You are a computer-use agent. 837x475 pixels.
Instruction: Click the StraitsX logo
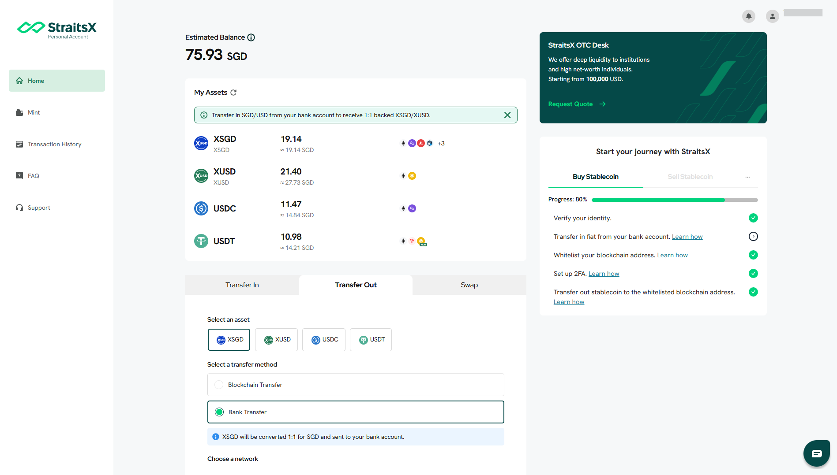pos(57,30)
